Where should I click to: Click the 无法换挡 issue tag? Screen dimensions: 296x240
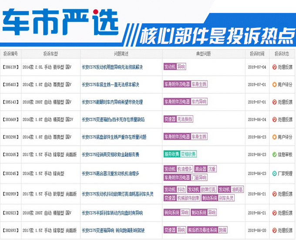point(185,119)
